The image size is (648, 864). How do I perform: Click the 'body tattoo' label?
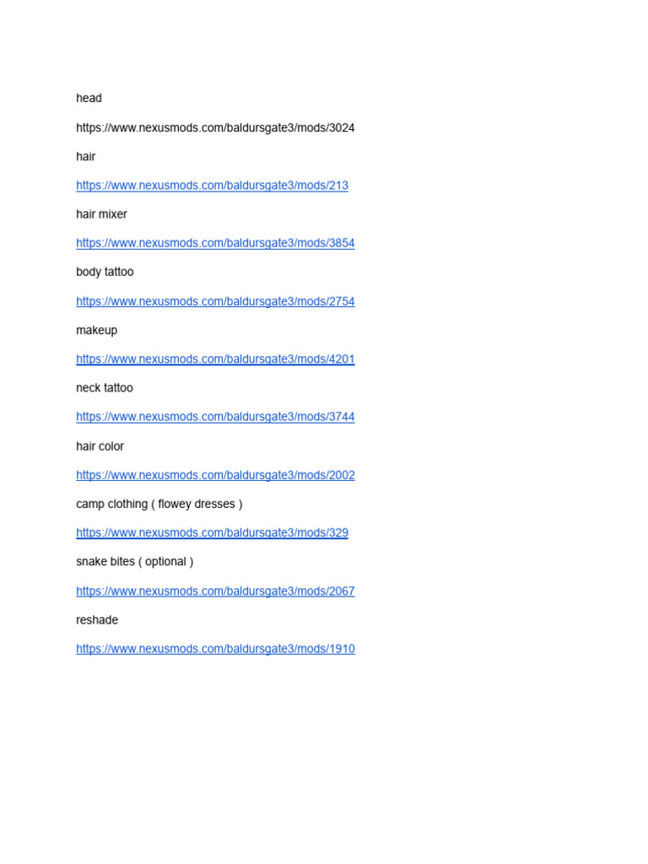click(105, 273)
